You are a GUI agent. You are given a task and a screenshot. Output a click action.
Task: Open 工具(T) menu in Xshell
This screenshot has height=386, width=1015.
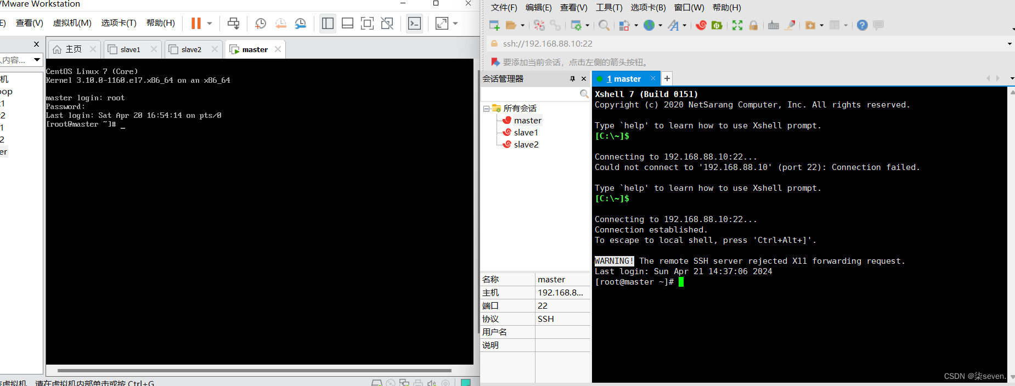(x=609, y=8)
